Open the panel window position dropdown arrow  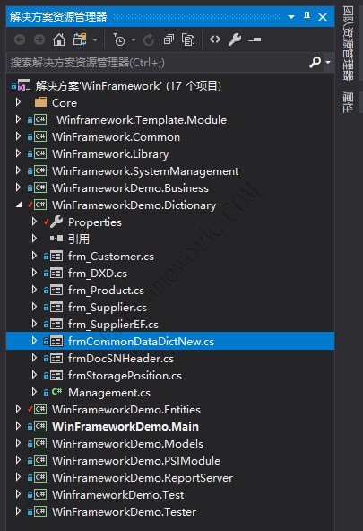click(x=291, y=16)
